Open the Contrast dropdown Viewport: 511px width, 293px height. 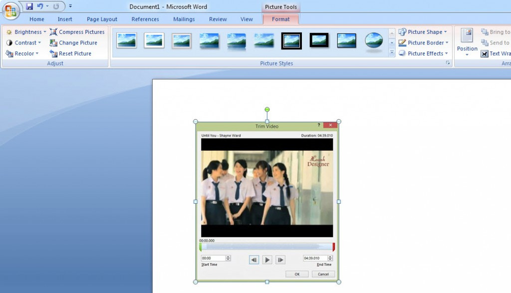pyautogui.click(x=23, y=43)
